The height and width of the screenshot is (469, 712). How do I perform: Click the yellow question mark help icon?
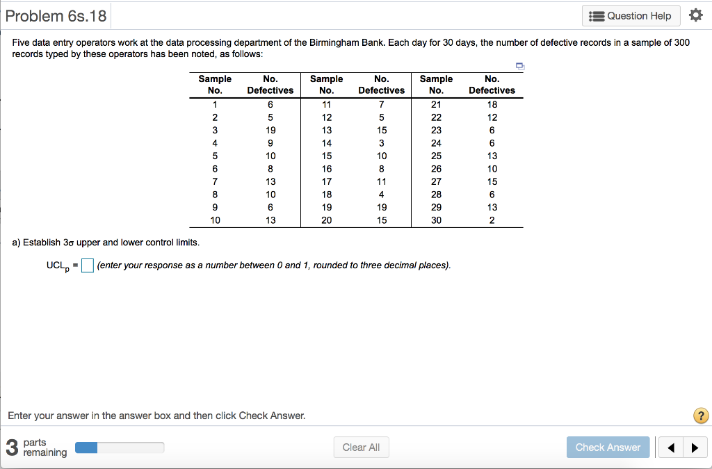[701, 415]
